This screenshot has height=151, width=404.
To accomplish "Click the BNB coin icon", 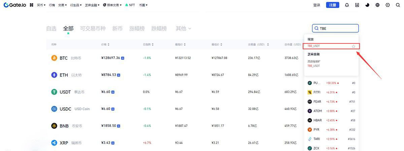I will [x=54, y=126].
